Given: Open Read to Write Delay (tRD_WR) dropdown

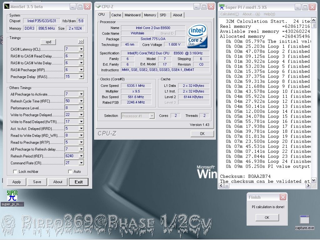Looking at the screenshot, I should click(x=81, y=135).
